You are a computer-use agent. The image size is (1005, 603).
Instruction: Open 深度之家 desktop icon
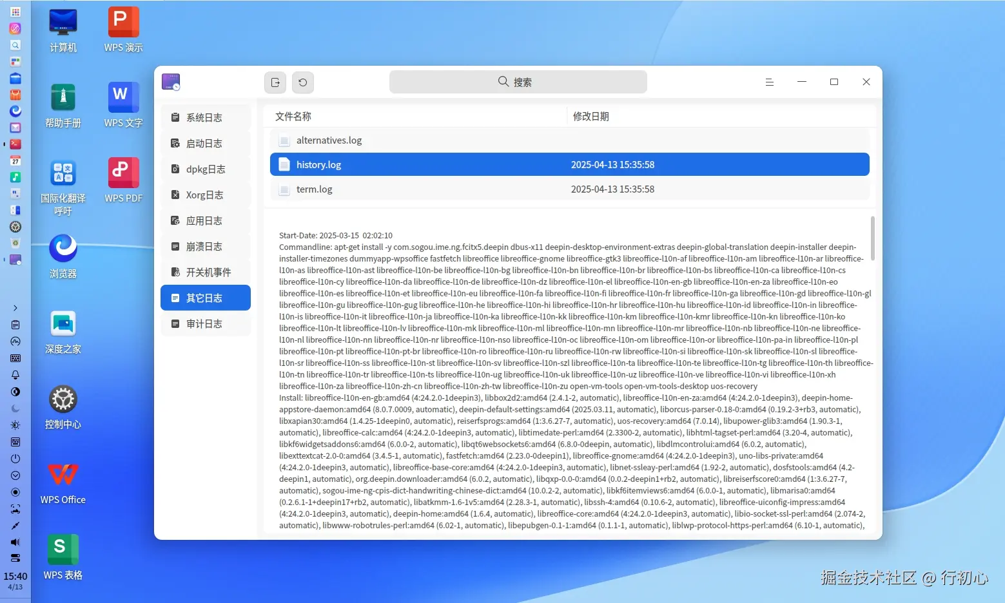63,332
